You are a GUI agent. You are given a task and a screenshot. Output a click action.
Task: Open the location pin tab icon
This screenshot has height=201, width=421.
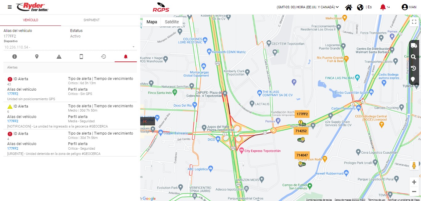37,57
